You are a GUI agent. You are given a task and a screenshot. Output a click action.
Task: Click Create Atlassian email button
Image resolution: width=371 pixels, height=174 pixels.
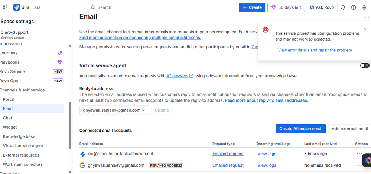pos(301,129)
